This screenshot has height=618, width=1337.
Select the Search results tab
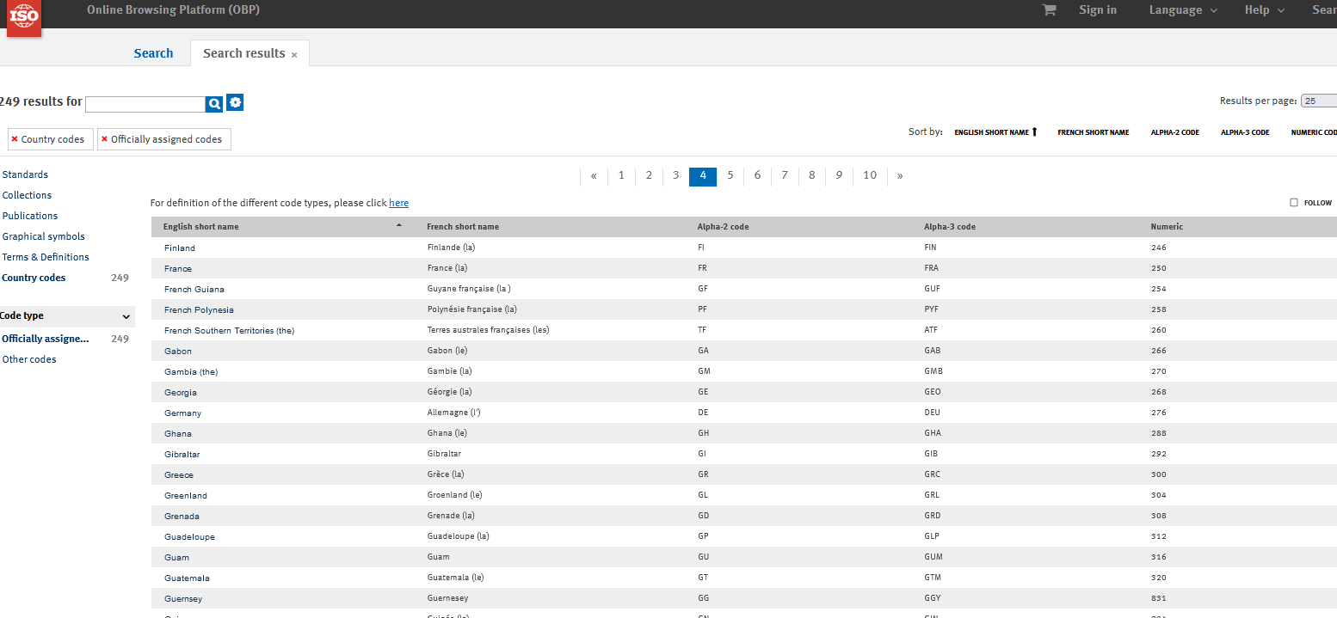point(243,53)
